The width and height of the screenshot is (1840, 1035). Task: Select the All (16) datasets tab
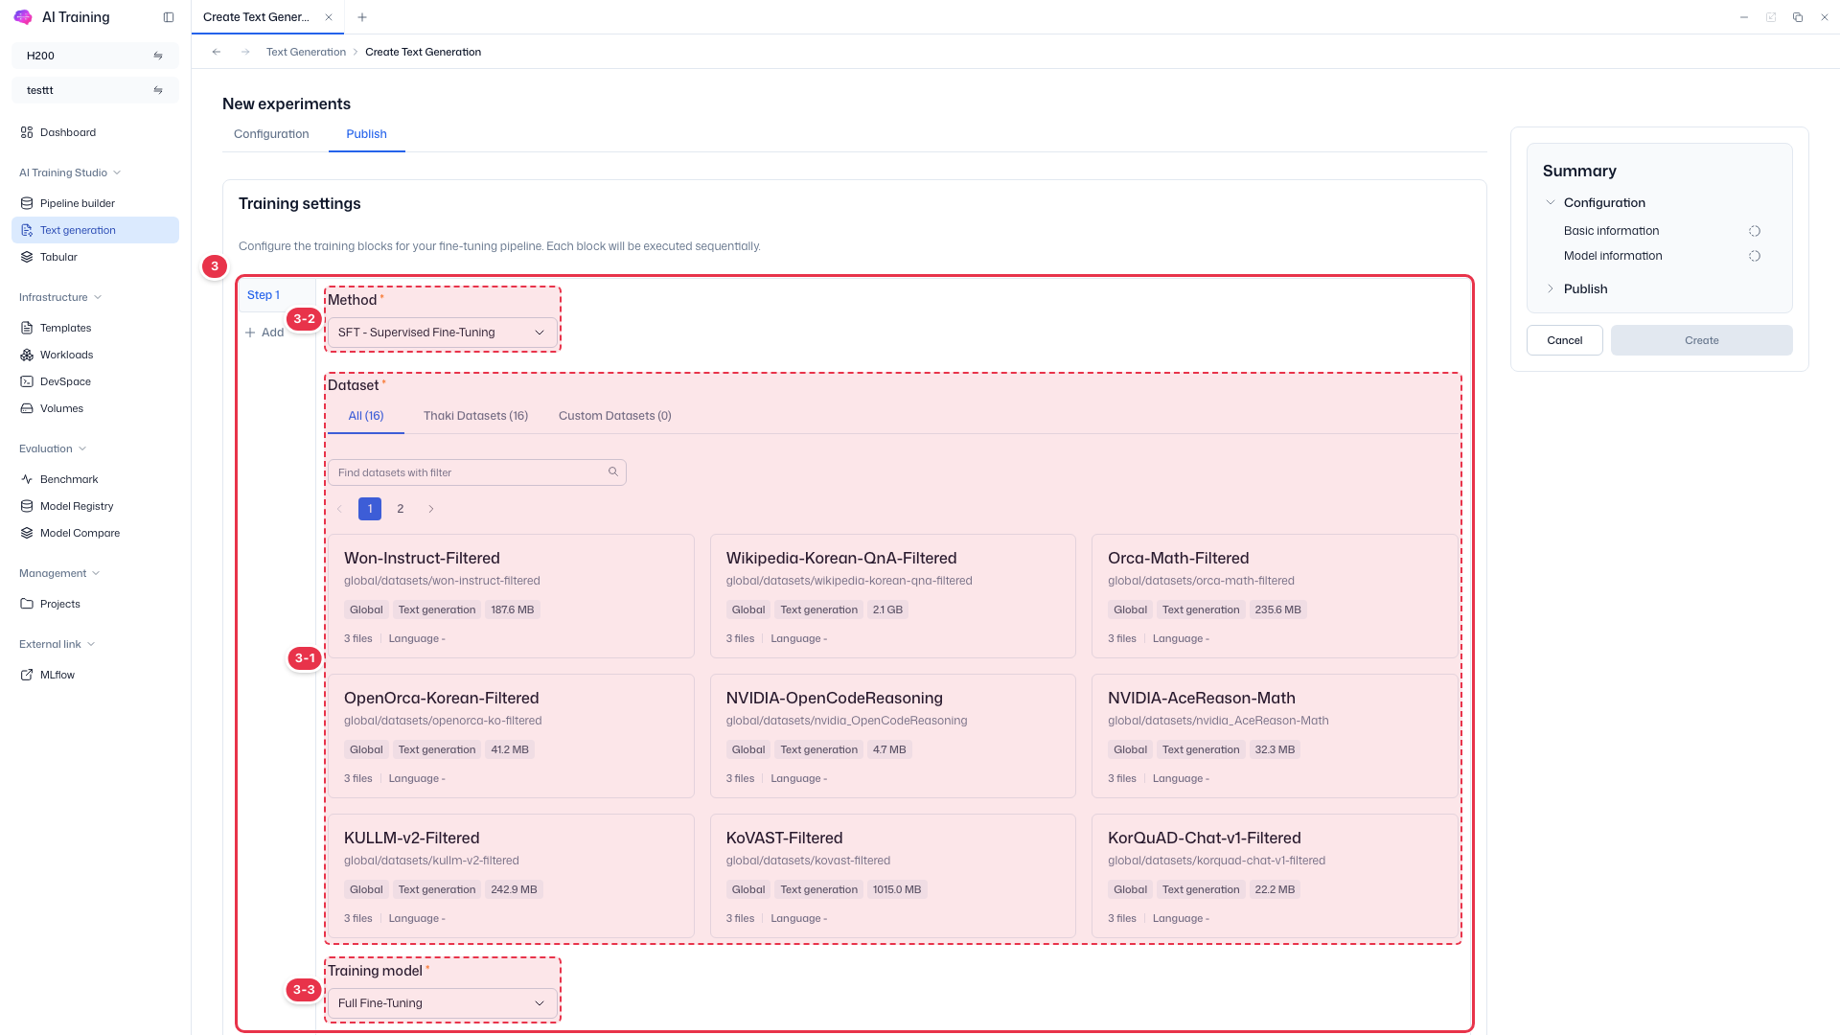pyautogui.click(x=366, y=416)
